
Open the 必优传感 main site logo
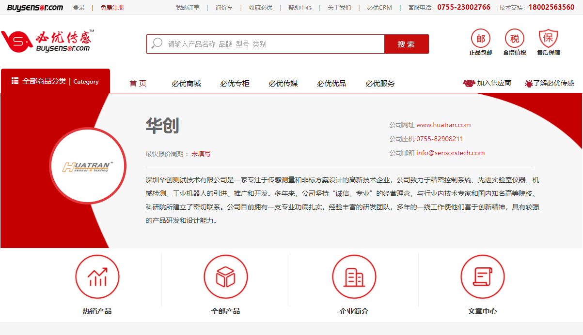pyautogui.click(x=47, y=41)
